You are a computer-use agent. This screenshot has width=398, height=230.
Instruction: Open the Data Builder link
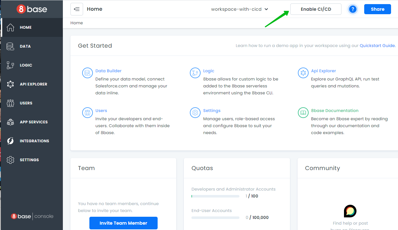click(108, 71)
